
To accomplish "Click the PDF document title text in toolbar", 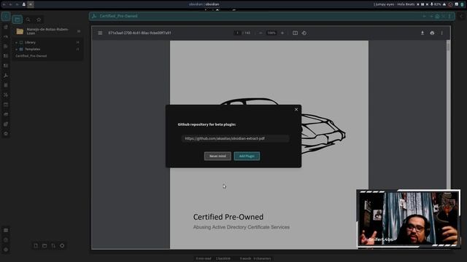I will tap(139, 33).
